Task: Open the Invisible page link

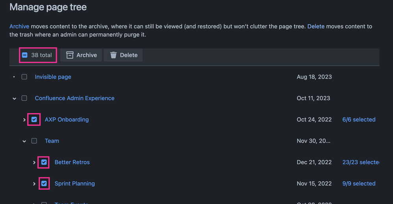Action: (x=53, y=77)
